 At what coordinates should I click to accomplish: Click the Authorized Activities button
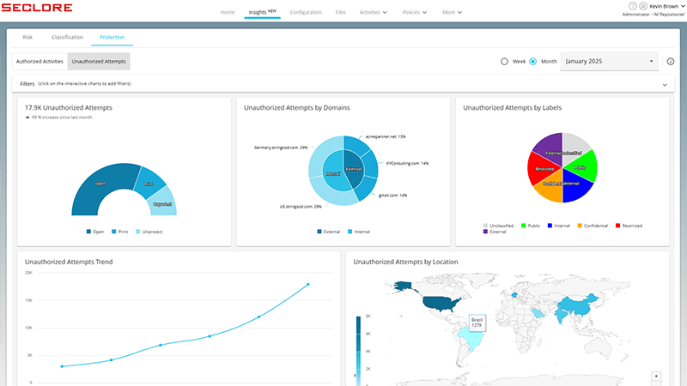click(x=40, y=62)
